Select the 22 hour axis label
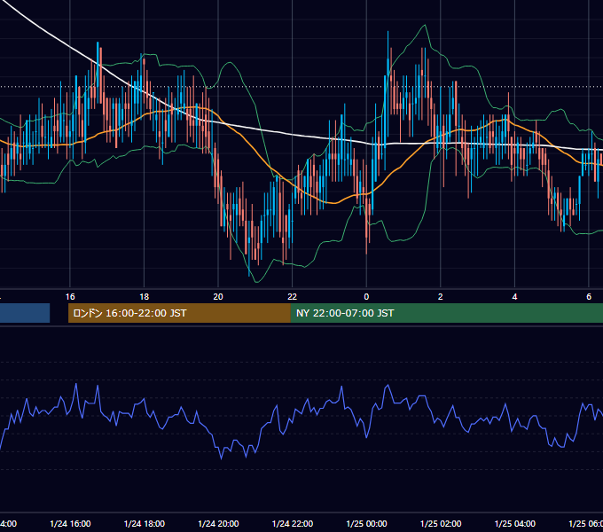 click(293, 297)
